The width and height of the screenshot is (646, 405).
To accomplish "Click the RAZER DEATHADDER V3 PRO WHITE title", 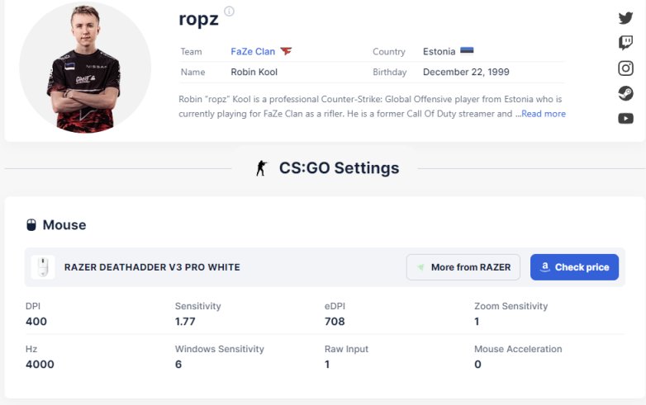I will tap(152, 267).
